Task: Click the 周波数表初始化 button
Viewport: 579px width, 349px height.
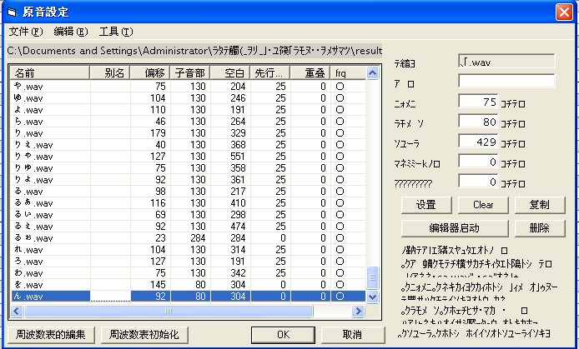Action: click(144, 335)
